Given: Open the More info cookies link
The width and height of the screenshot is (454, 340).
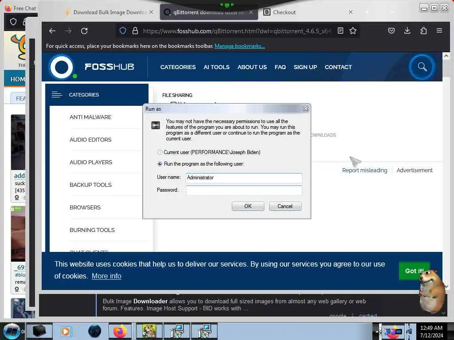Looking at the screenshot, I should [106, 276].
